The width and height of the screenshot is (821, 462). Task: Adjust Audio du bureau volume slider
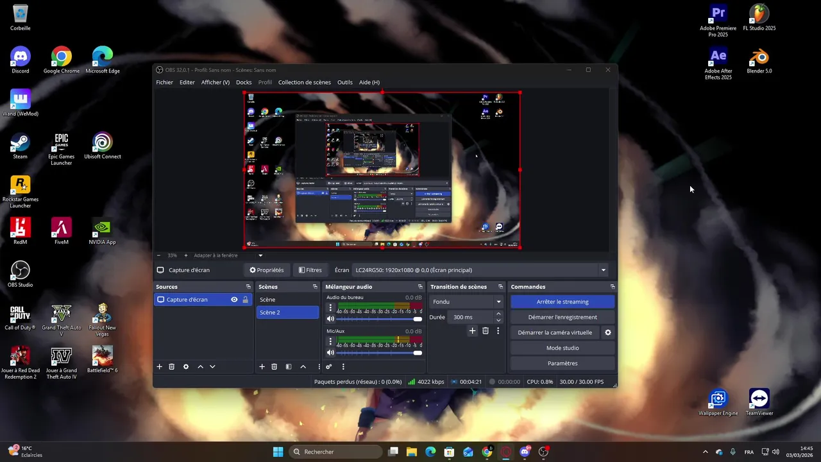point(379,319)
